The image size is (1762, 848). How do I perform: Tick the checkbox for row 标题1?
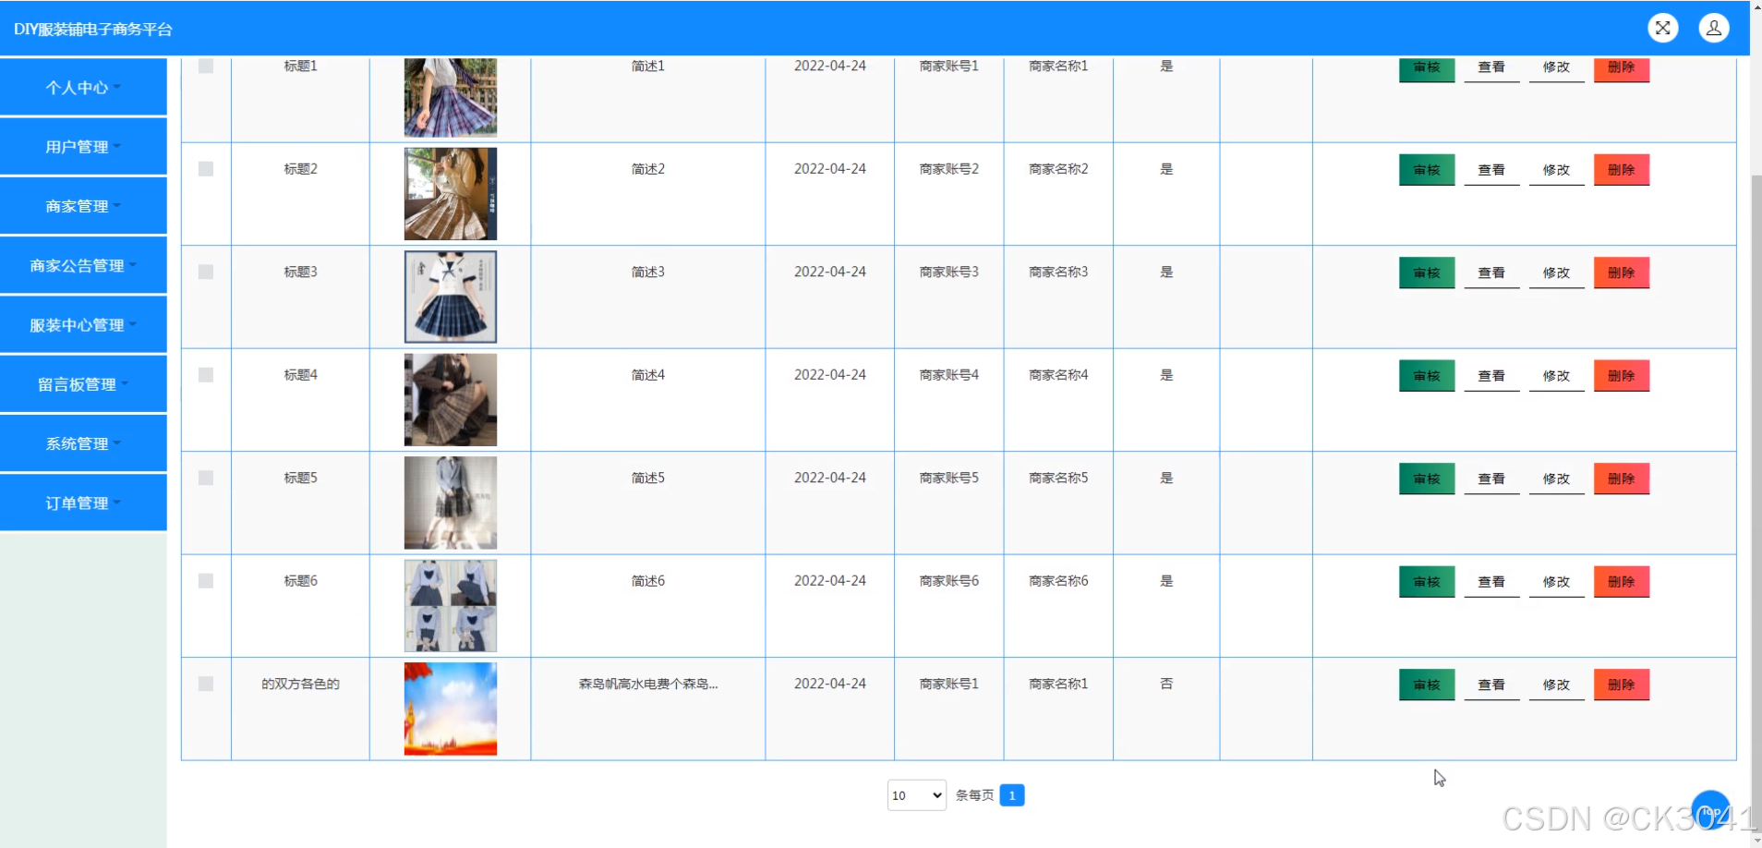206,67
